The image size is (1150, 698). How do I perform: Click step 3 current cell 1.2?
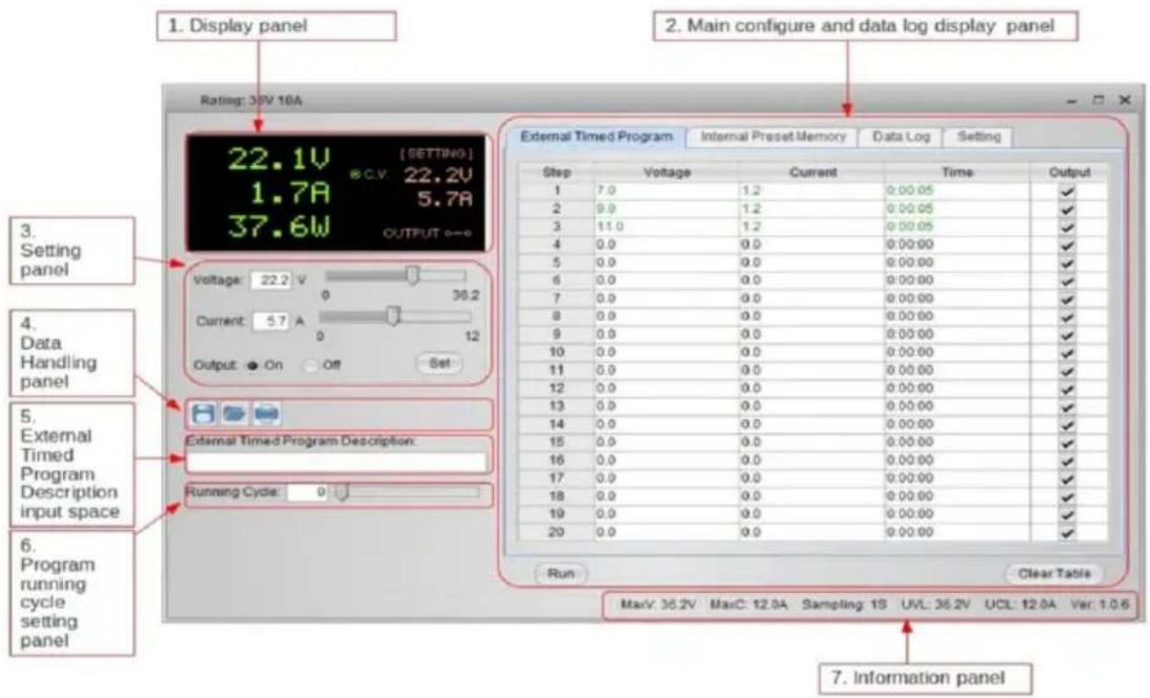coord(811,225)
